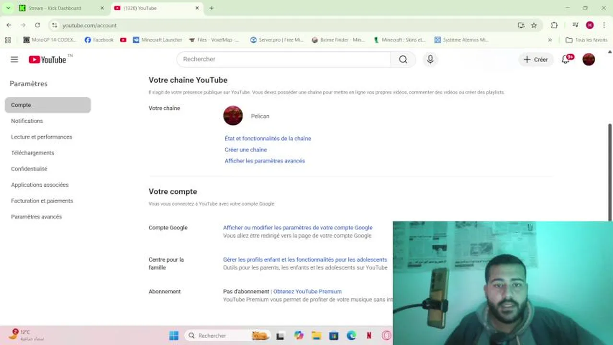
Task: Open a new browser tab
Action: coord(212,8)
